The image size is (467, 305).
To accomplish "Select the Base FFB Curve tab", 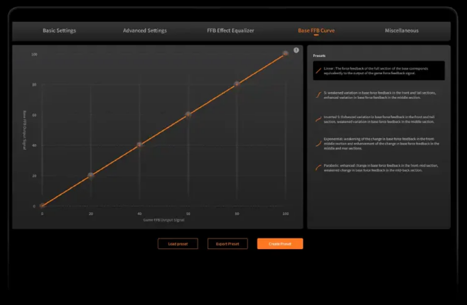I will [x=316, y=30].
